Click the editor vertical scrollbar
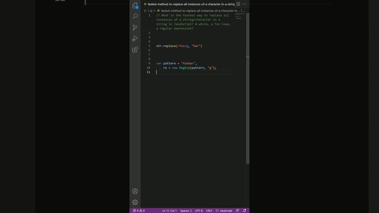379x213 pixels. tap(248, 88)
